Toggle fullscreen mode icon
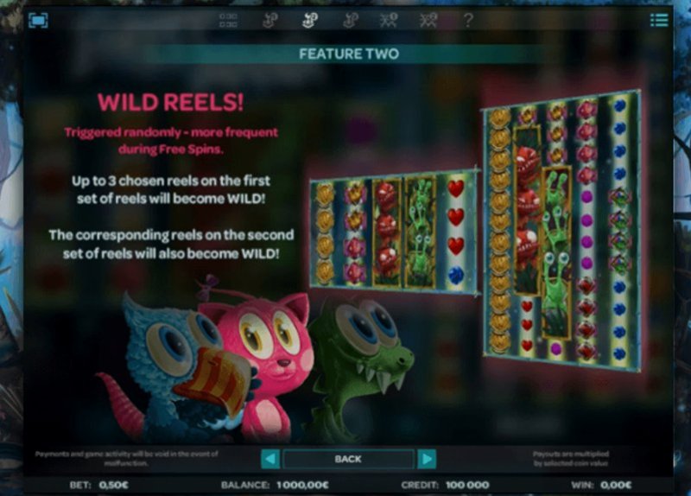 (38, 20)
